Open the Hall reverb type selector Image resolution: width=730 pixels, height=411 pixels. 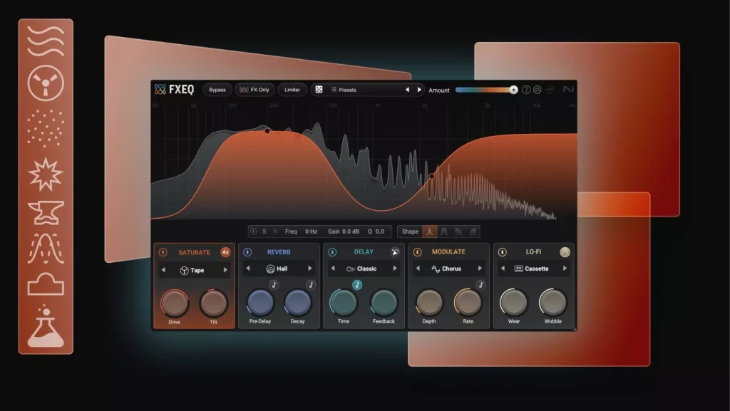[278, 269]
